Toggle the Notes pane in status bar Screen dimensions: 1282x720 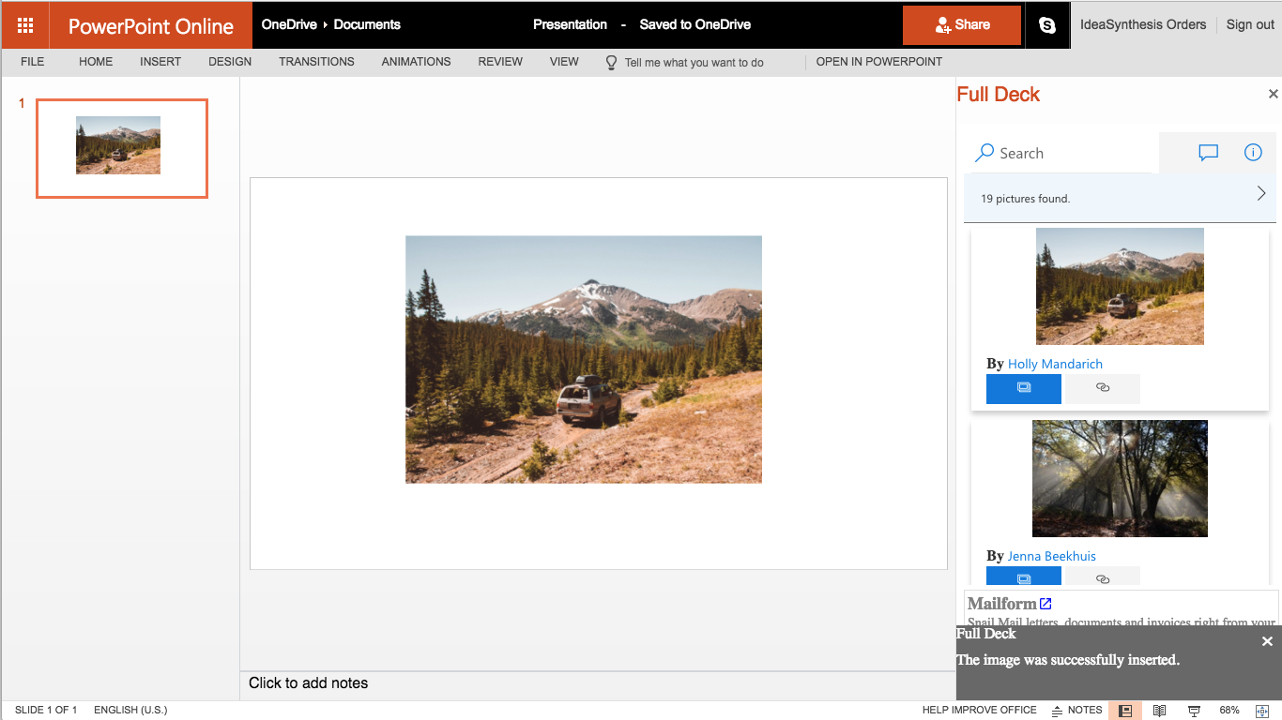pyautogui.click(x=1076, y=711)
